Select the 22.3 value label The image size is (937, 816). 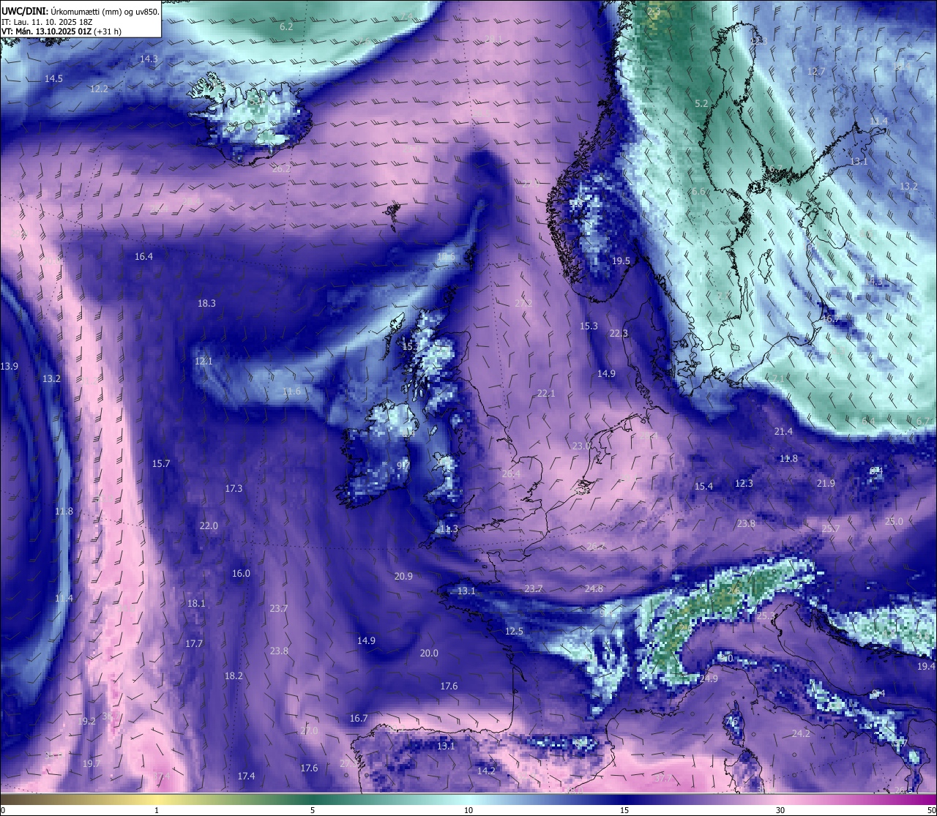point(619,334)
